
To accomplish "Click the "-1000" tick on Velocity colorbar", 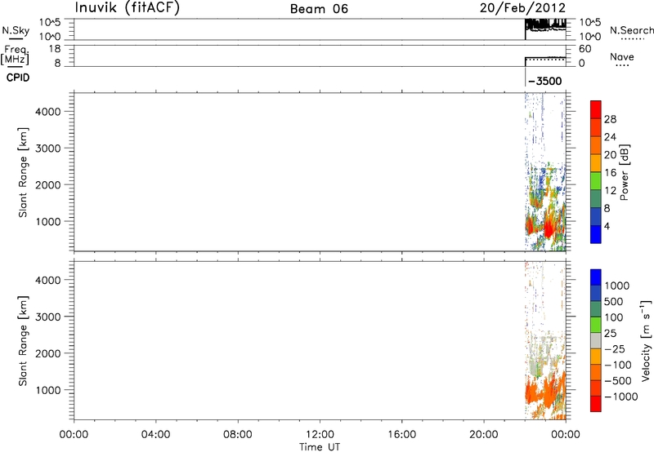I will point(621,397).
